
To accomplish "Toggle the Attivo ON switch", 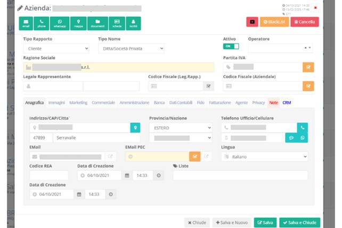I will (231, 47).
